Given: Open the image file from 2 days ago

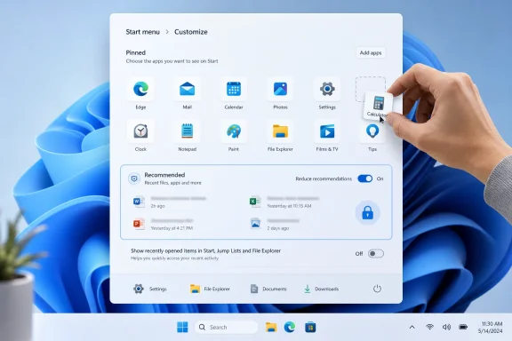Looking at the screenshot, I should tap(275, 224).
